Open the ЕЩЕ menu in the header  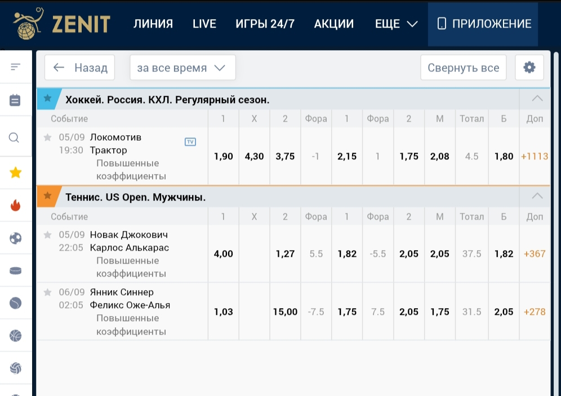(x=396, y=24)
